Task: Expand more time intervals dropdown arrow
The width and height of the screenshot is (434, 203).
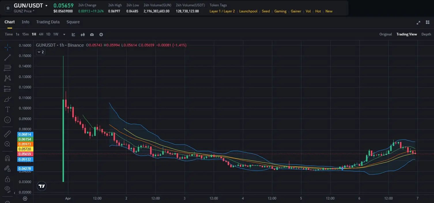Action: 64,35
